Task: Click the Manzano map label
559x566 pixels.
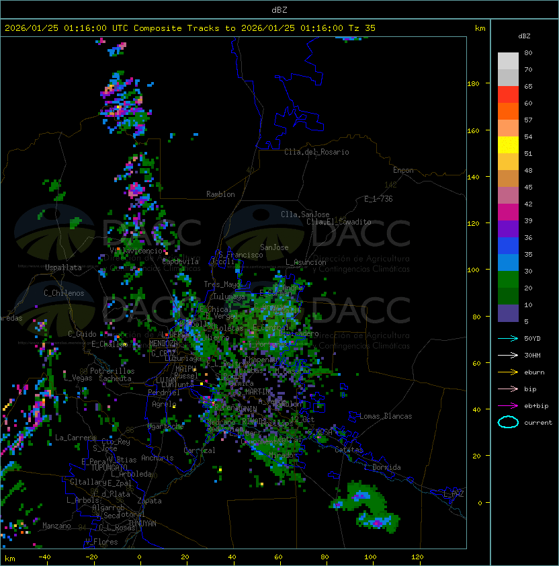Action: pyautogui.click(x=56, y=526)
